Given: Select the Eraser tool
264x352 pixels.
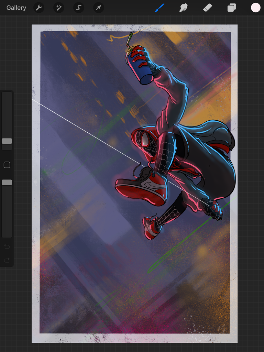Looking at the screenshot, I should [x=208, y=8].
